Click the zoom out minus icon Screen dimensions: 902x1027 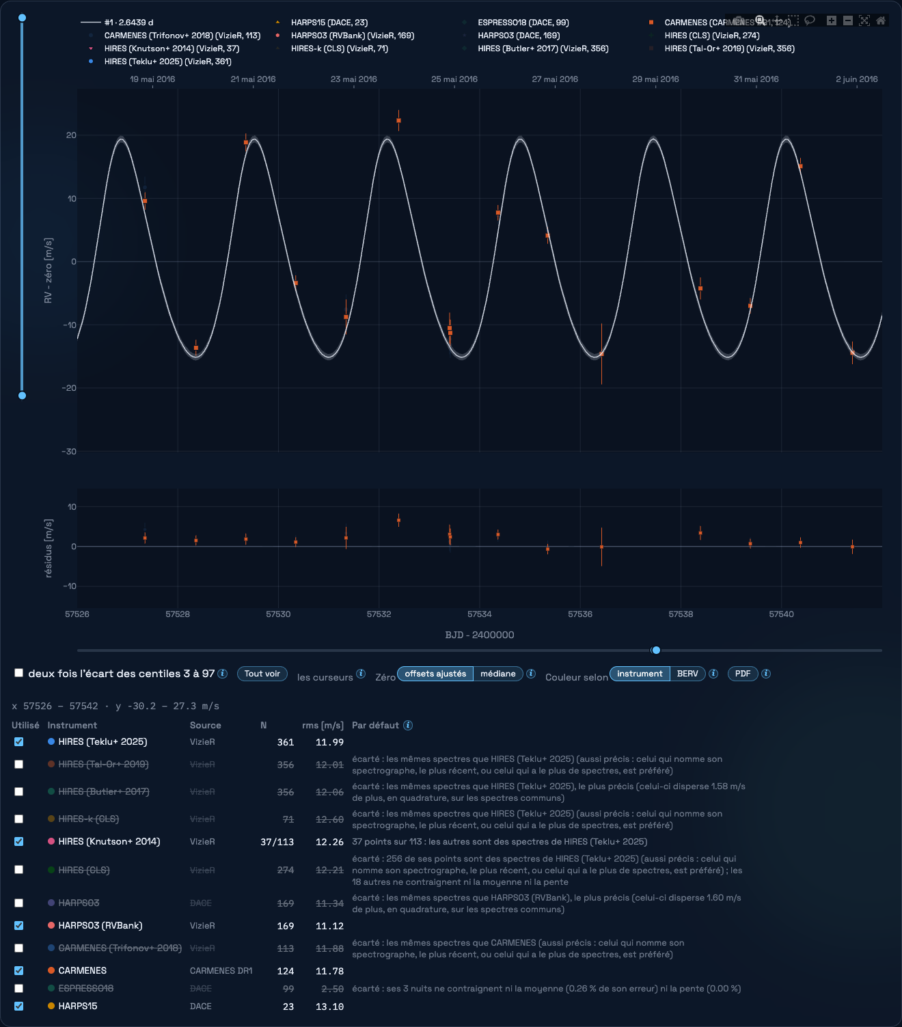[847, 20]
